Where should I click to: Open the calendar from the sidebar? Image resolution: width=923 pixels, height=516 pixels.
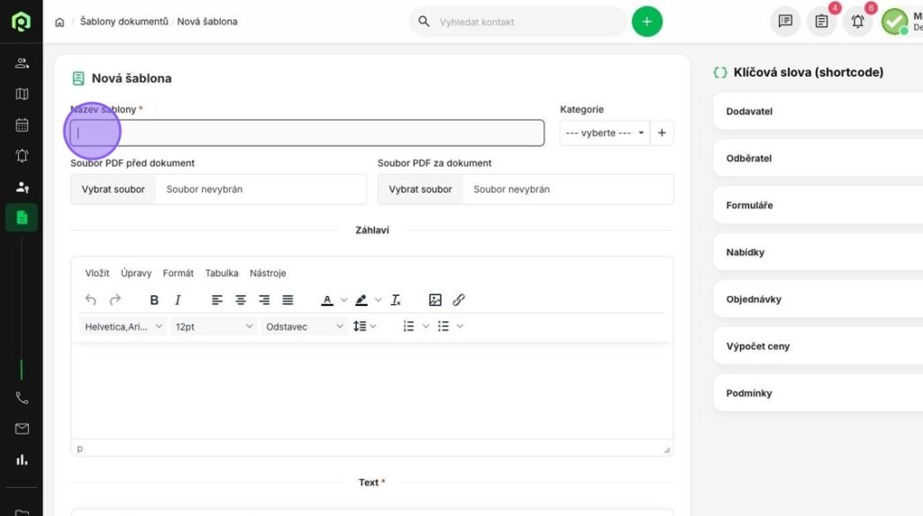pyautogui.click(x=22, y=125)
